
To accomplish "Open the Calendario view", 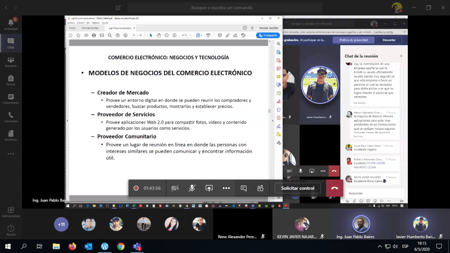I will click(x=11, y=99).
